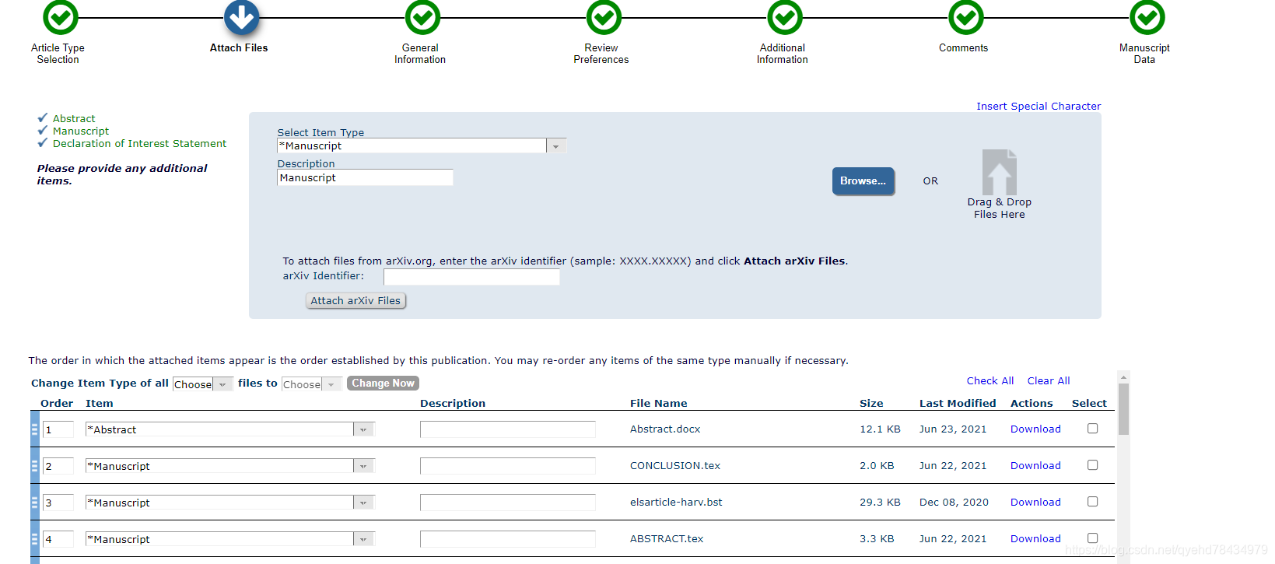Go to the General Information step label
Image resolution: width=1275 pixels, height=564 pixels.
[420, 54]
